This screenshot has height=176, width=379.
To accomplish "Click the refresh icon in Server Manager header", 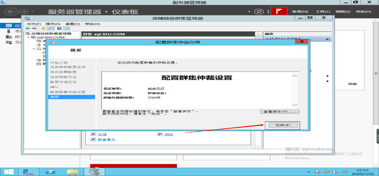I will [259, 11].
